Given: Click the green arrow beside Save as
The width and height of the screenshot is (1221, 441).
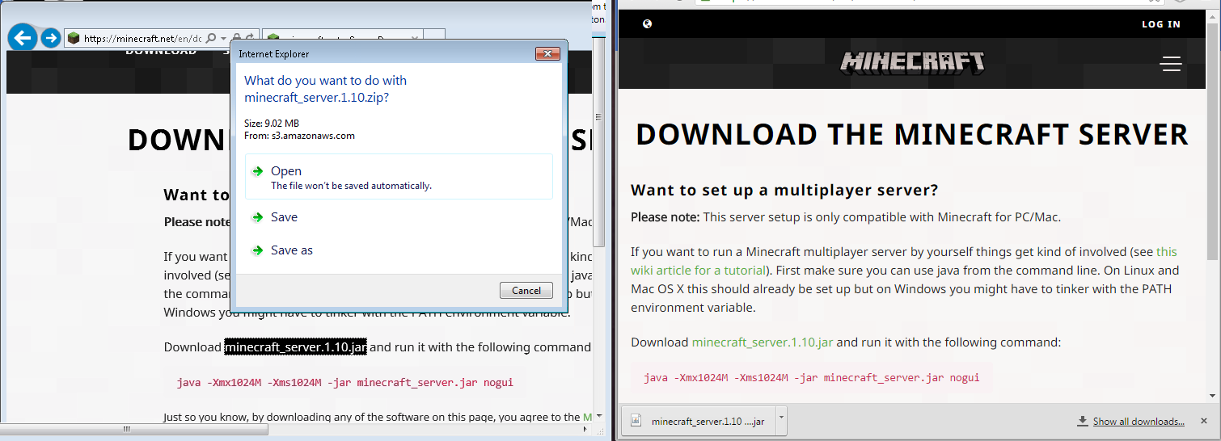Looking at the screenshot, I should click(257, 250).
